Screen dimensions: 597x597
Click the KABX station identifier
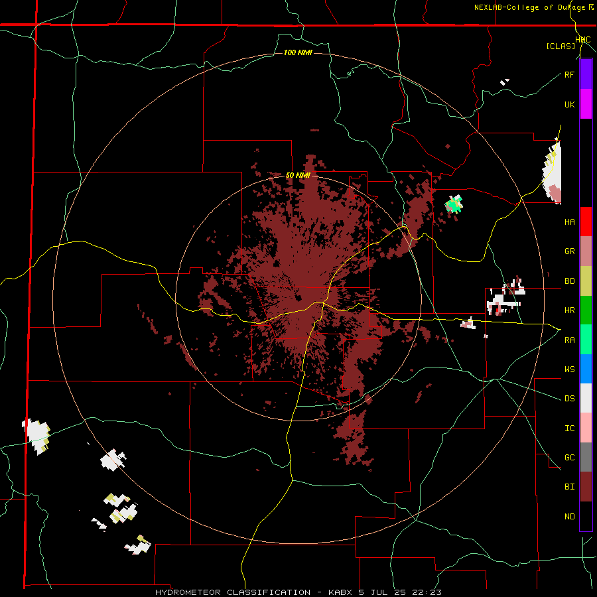(x=342, y=592)
